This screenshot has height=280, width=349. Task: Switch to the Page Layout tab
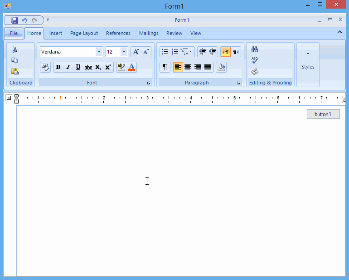coord(84,33)
